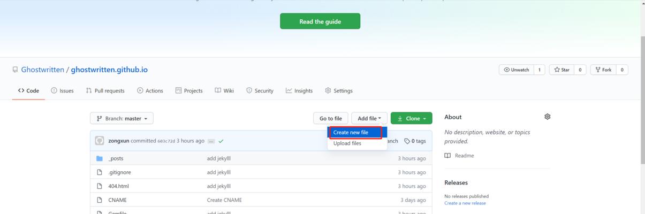Viewport: 645px width, 214px height.
Task: Star the repository
Action: point(561,70)
